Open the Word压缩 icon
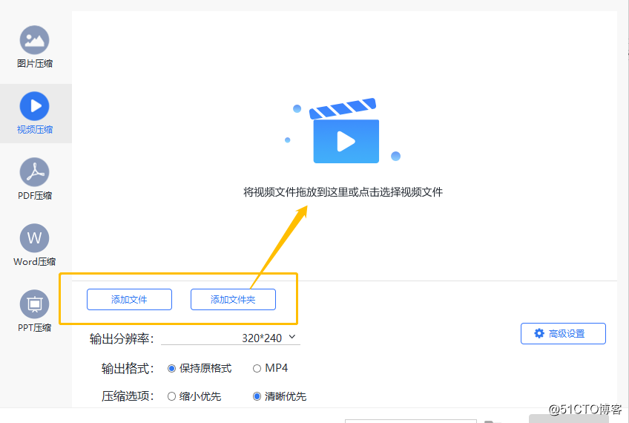 [35, 238]
